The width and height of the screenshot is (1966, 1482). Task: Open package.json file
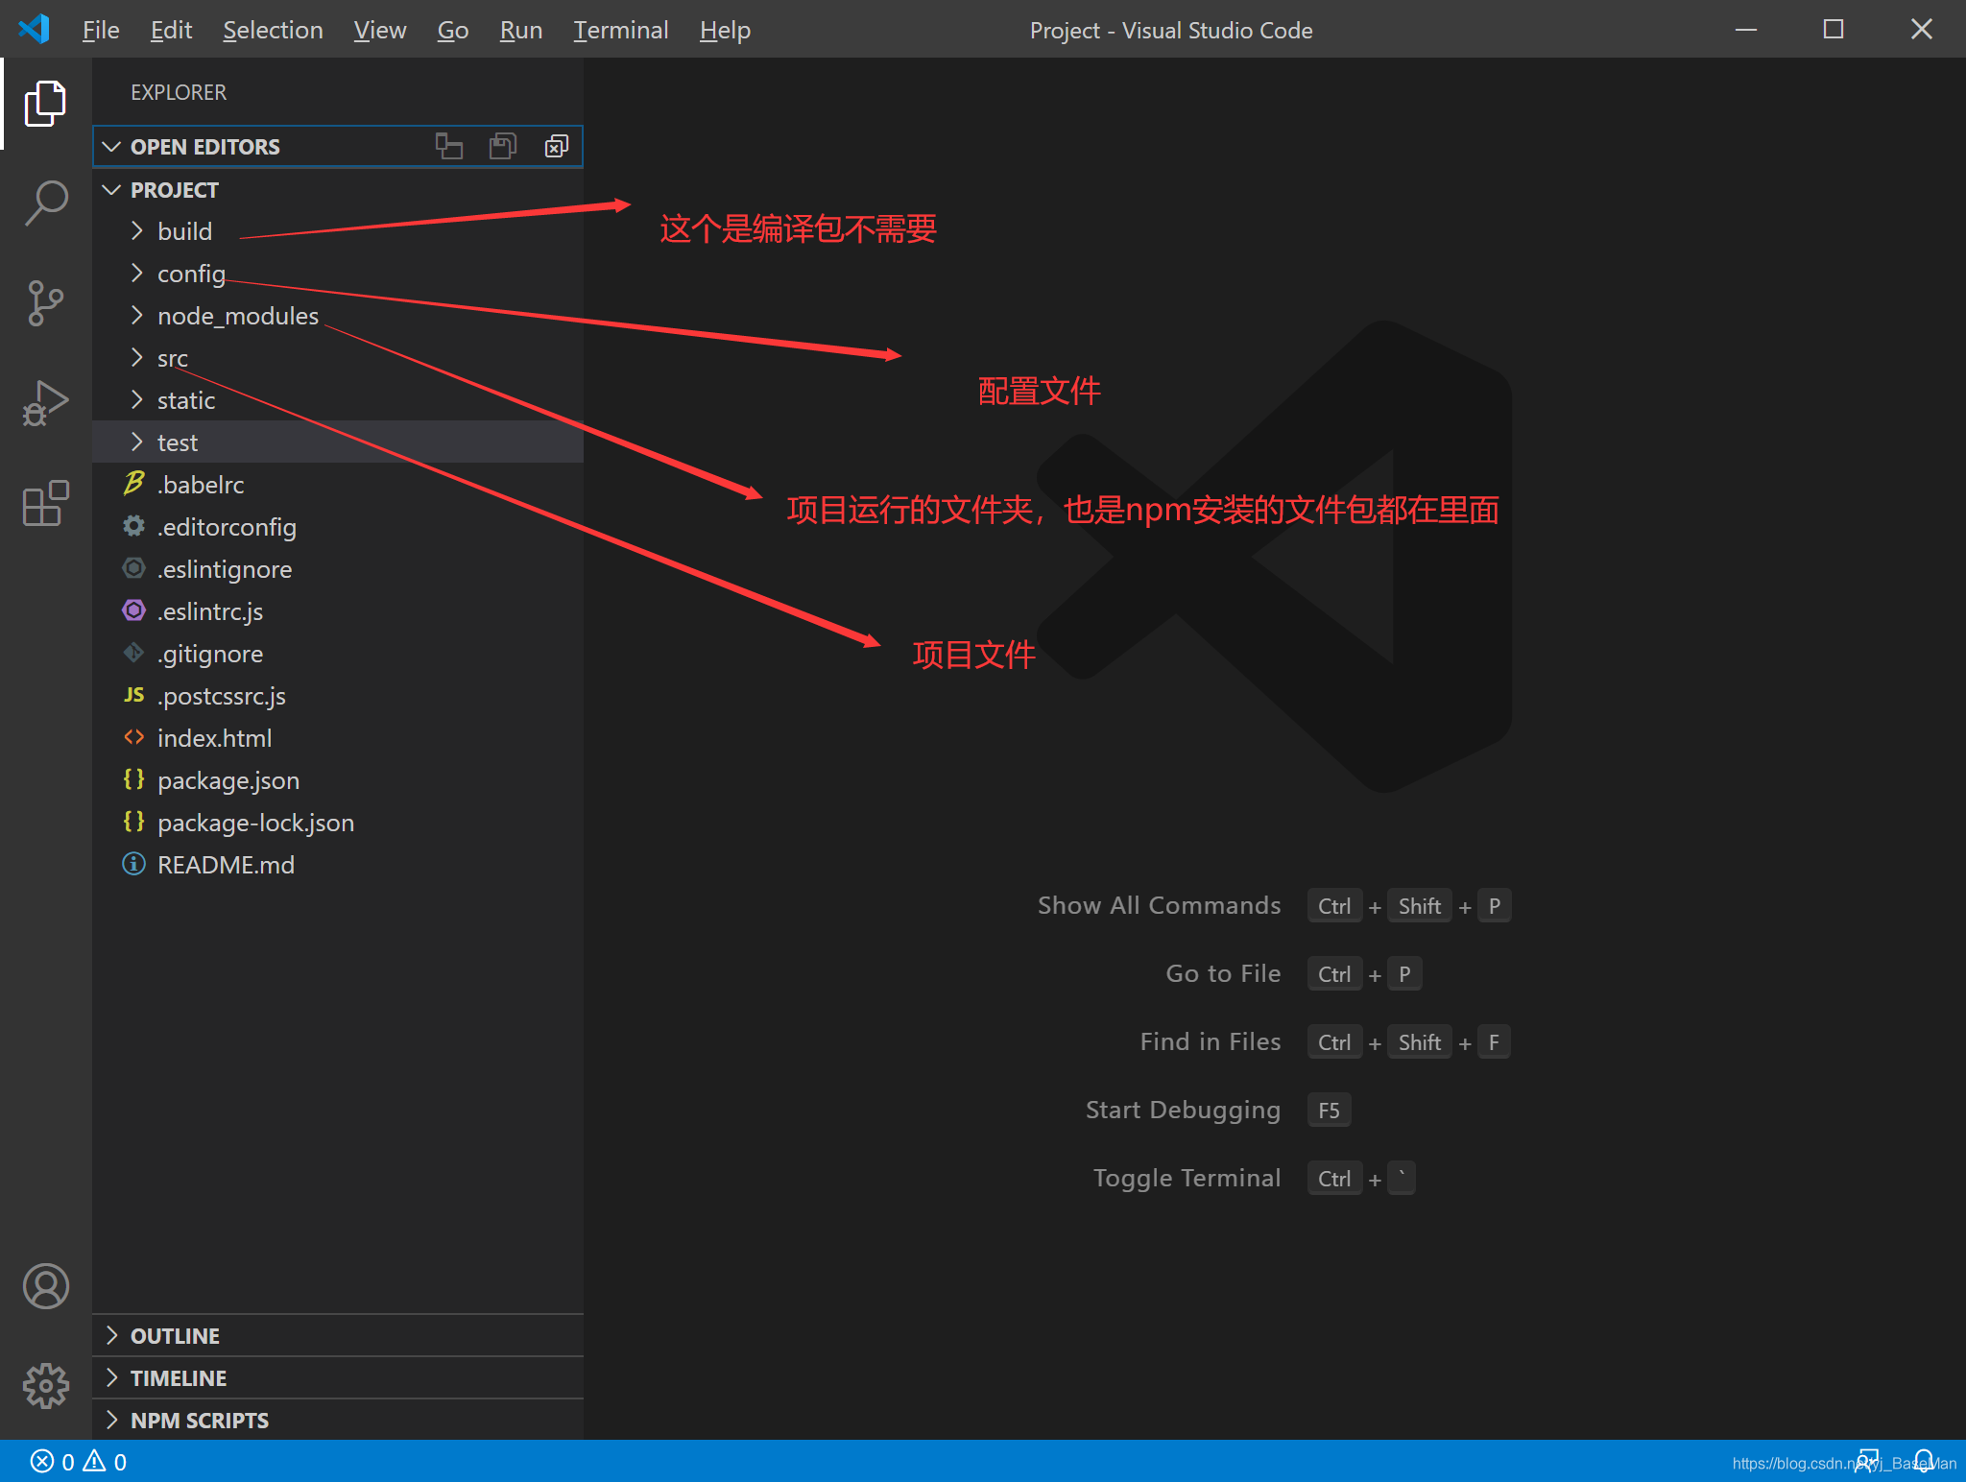coord(228,780)
